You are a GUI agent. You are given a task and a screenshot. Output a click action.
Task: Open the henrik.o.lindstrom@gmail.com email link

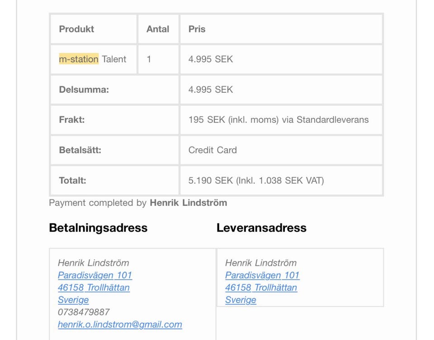120,324
